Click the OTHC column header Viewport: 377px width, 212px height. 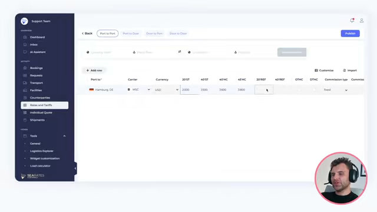pos(299,79)
